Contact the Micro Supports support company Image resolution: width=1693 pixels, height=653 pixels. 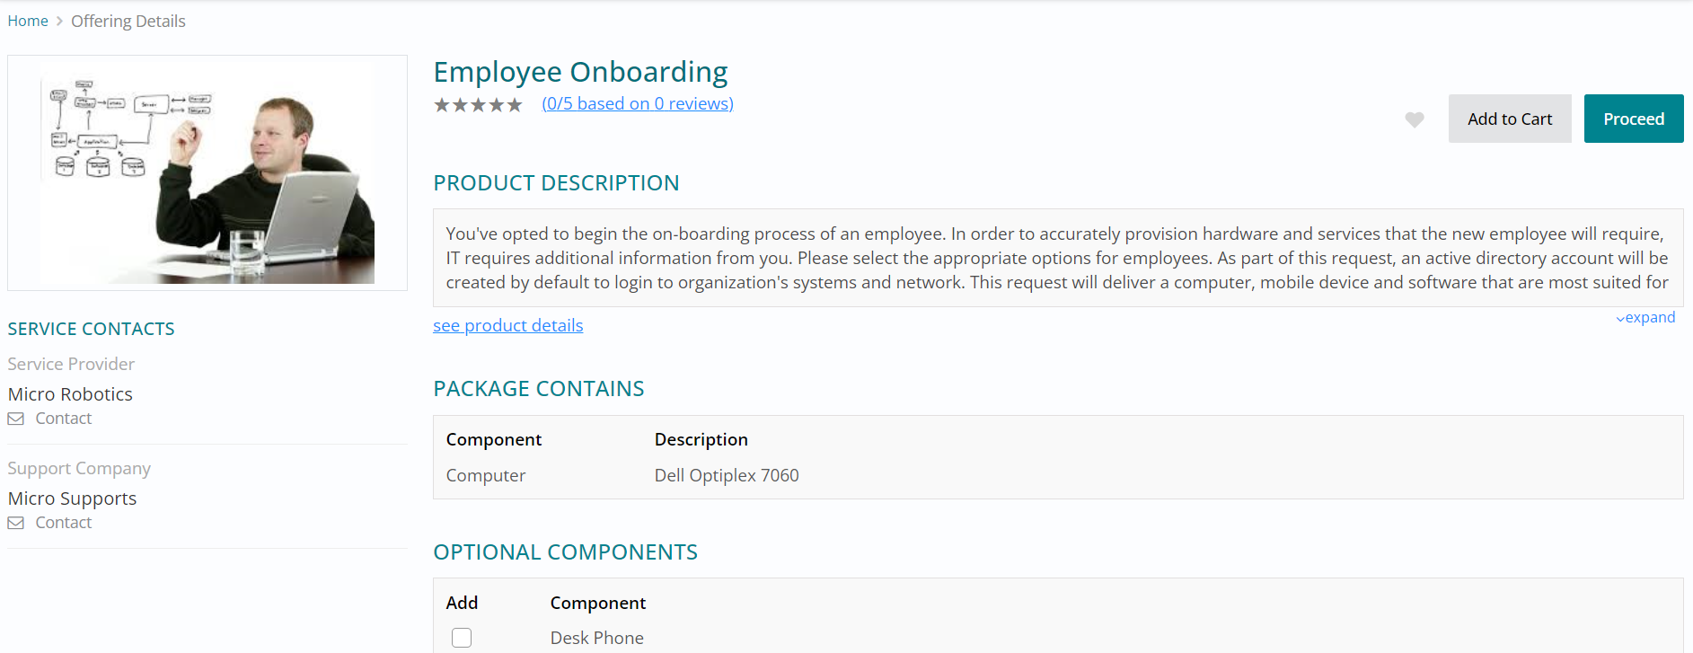point(63,523)
